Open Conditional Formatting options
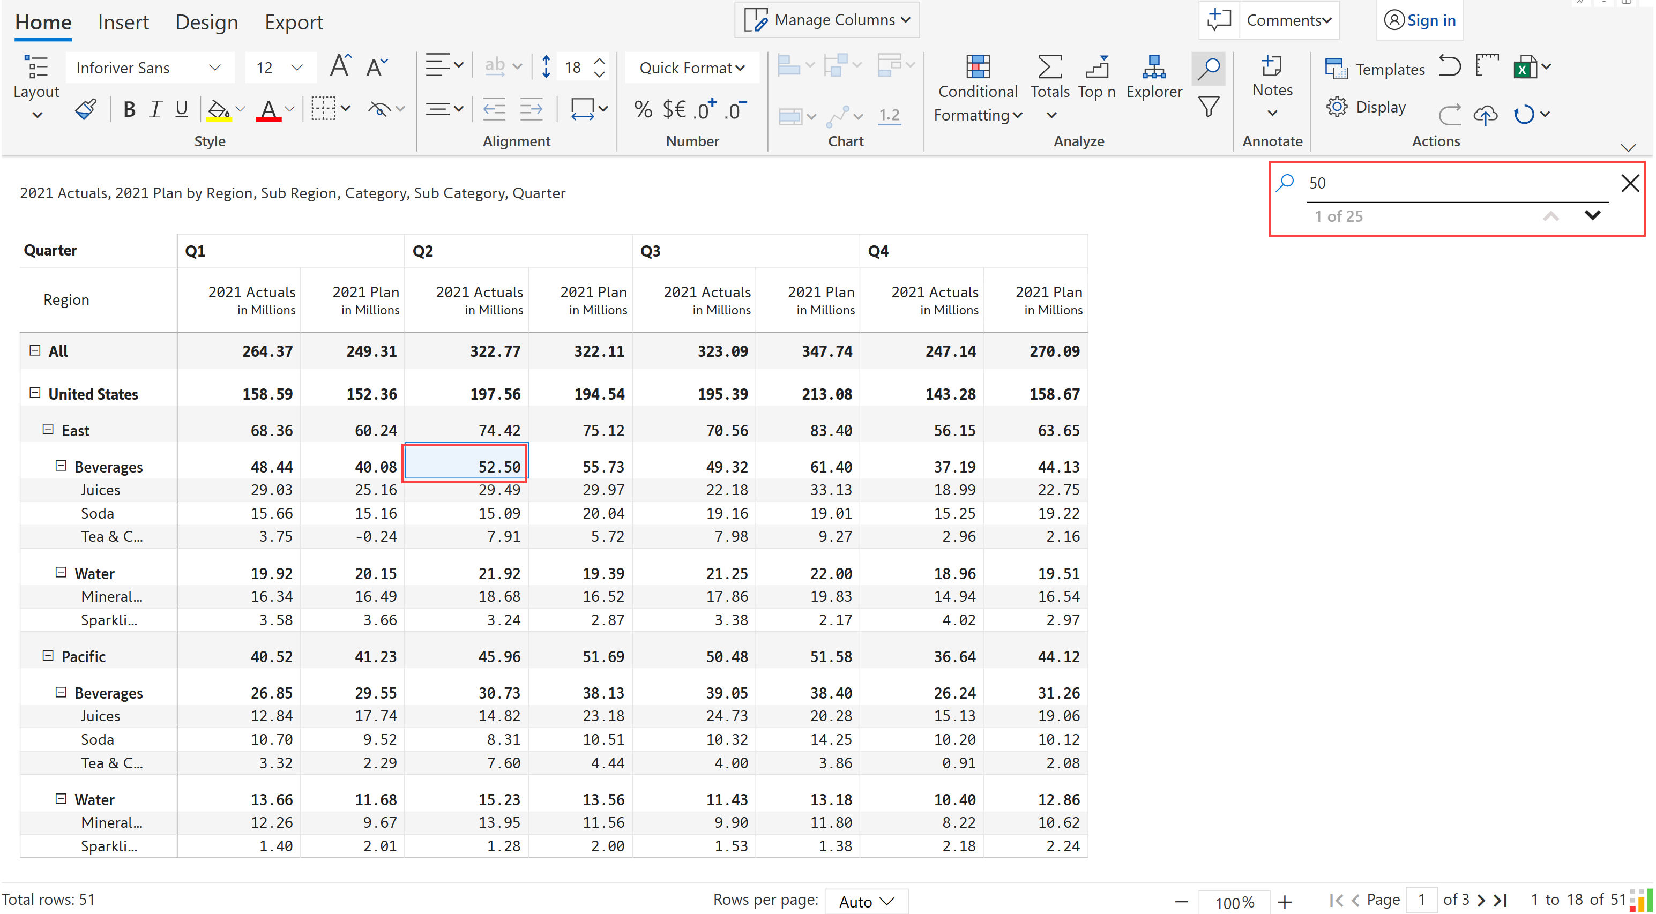 pyautogui.click(x=977, y=90)
